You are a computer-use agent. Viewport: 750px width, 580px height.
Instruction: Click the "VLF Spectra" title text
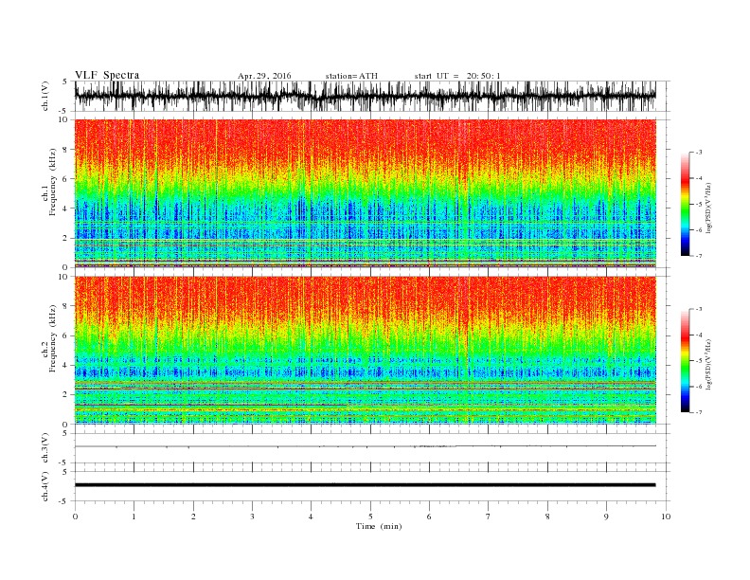[x=107, y=75]
